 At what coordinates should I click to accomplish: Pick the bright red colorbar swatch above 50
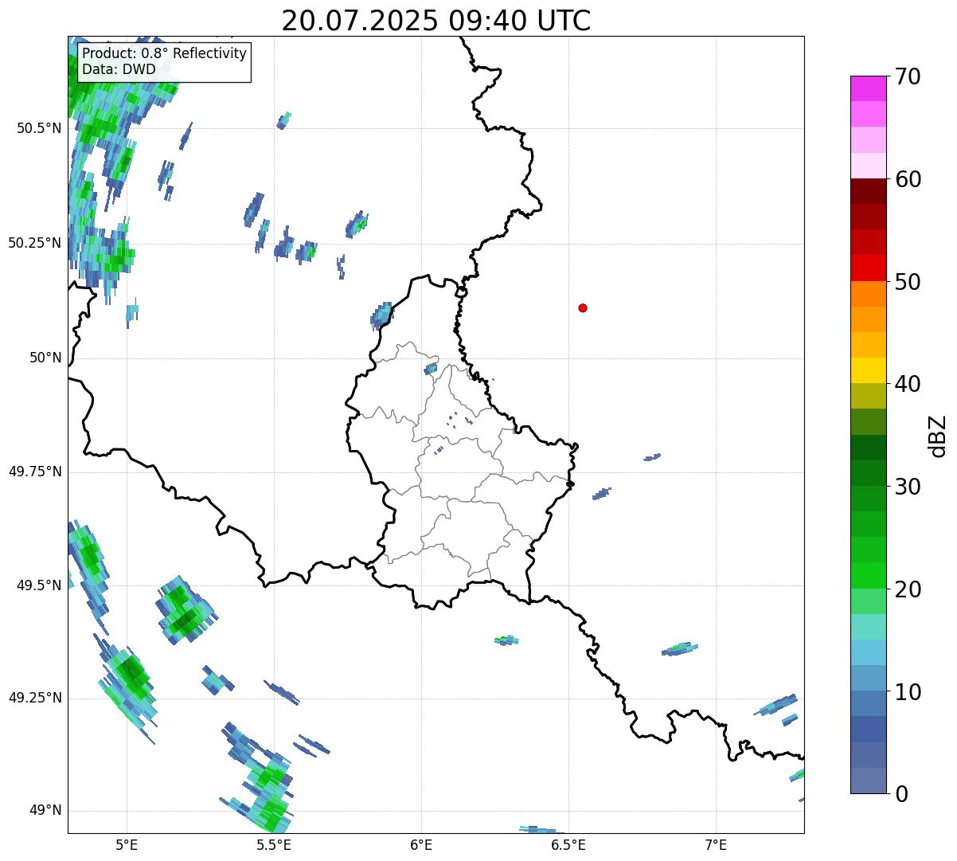click(x=868, y=268)
